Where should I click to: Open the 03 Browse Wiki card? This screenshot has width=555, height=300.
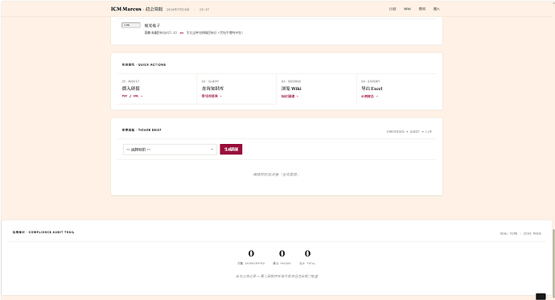click(x=316, y=88)
